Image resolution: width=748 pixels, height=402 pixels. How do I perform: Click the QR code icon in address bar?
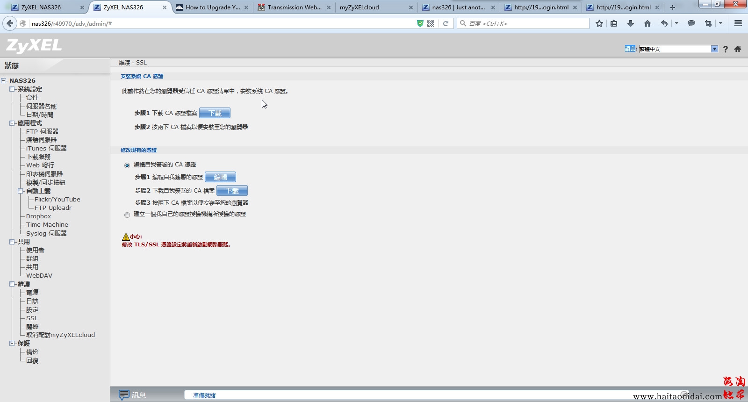[431, 23]
